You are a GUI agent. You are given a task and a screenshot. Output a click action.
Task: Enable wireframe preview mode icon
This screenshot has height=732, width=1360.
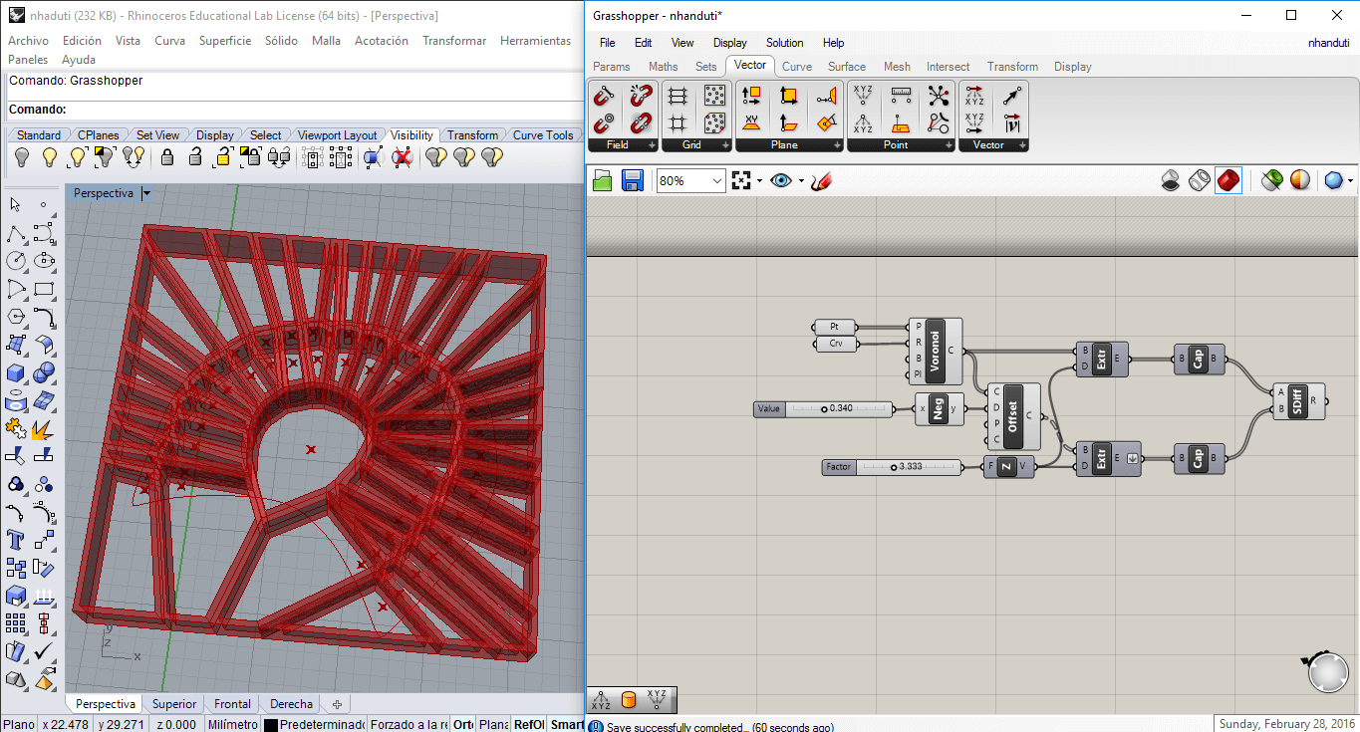[1200, 180]
